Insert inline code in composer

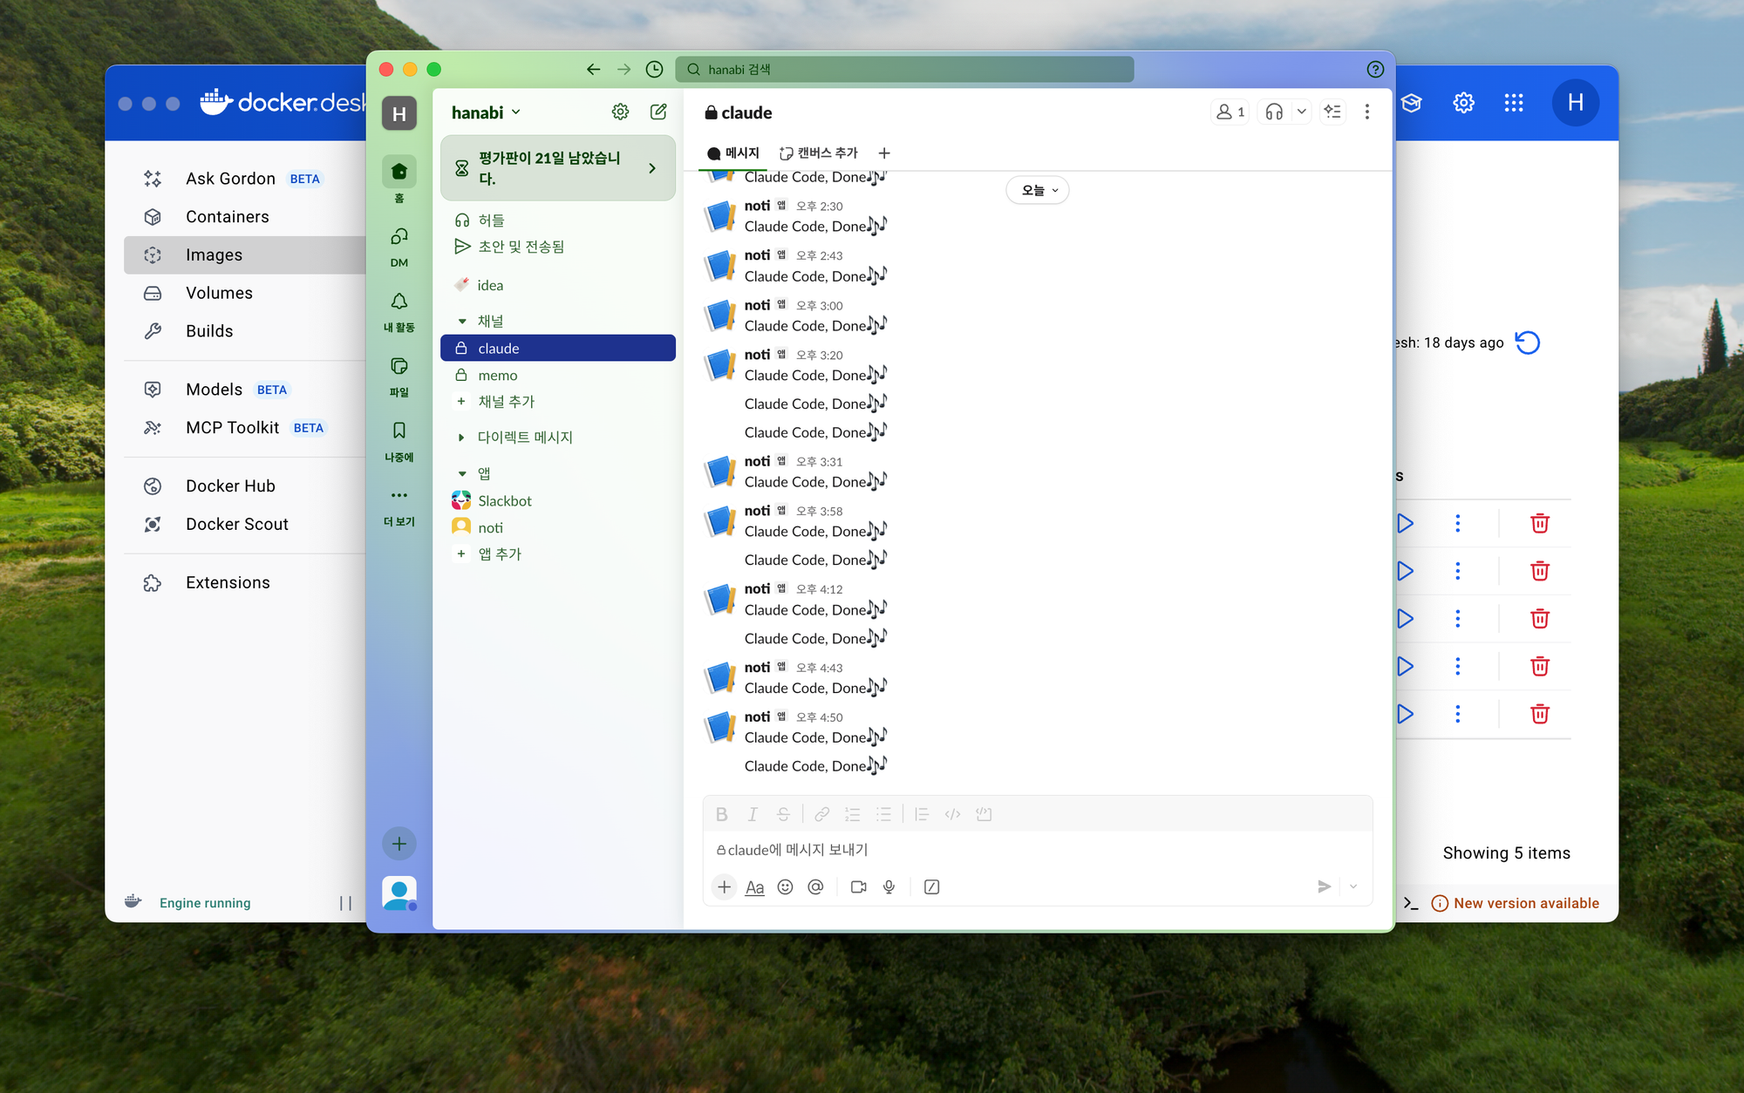(x=952, y=814)
